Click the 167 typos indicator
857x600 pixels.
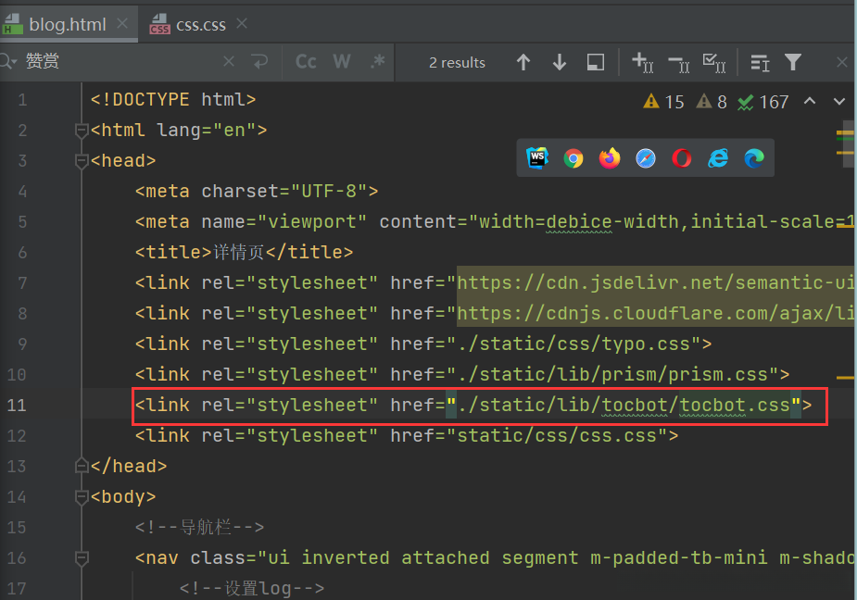coord(762,102)
